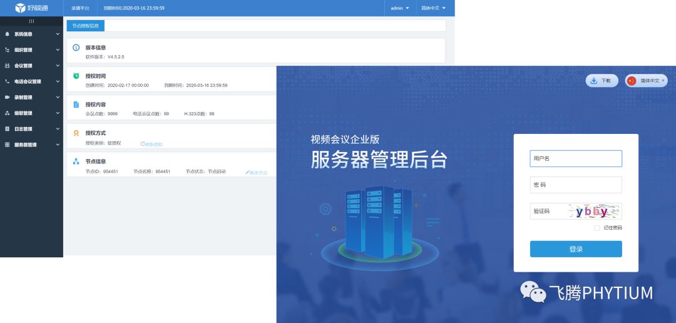Click the organization tree icon beside 组织管理
The image size is (676, 323).
7,50
